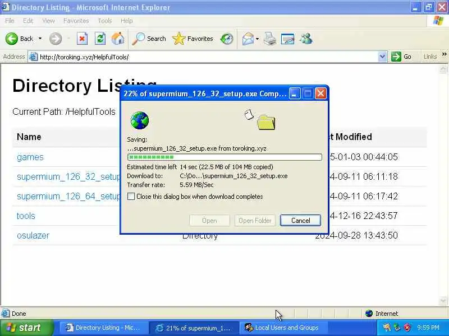The image size is (449, 336).
Task: Refresh the page with the green arrows icon
Action: click(x=100, y=39)
